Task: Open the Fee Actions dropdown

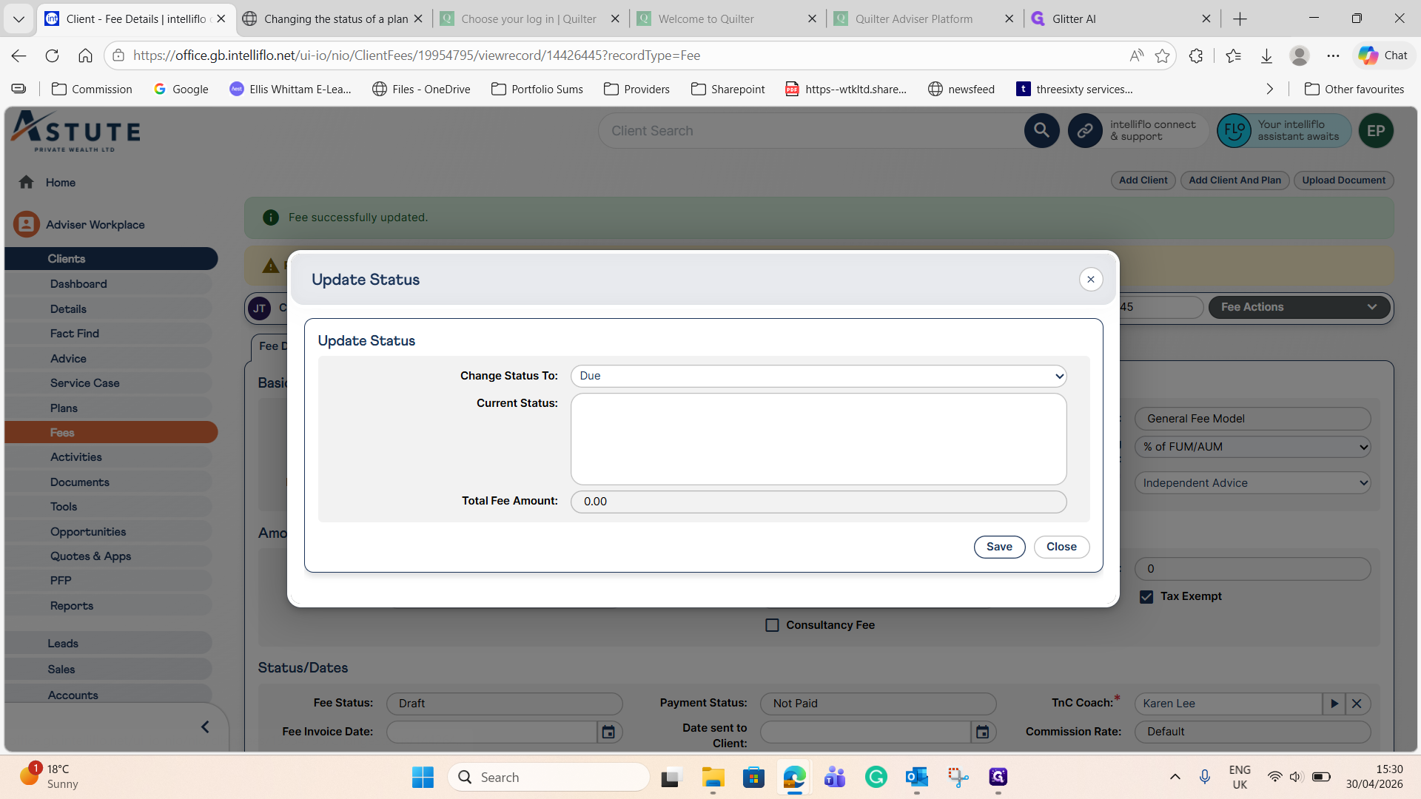Action: coord(1299,307)
